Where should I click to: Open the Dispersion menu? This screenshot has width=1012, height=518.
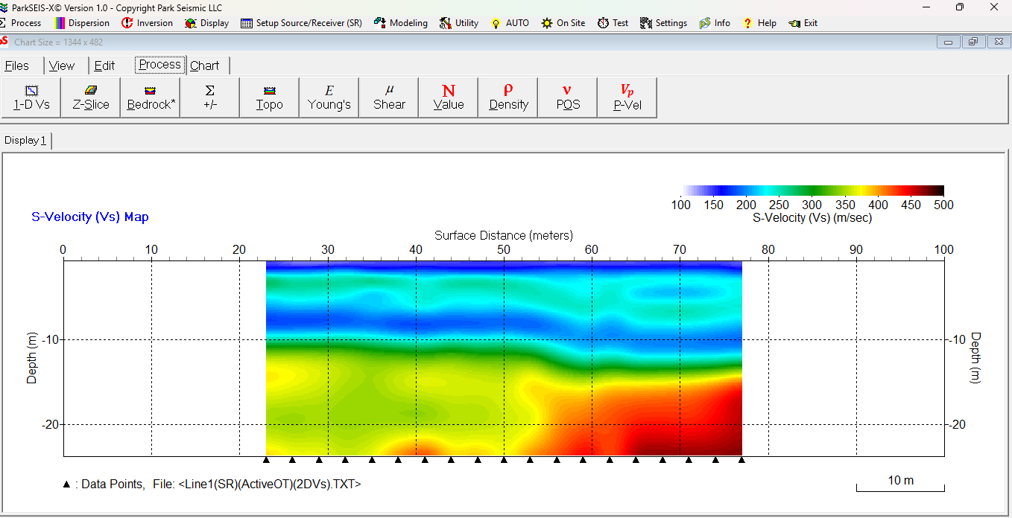(82, 23)
